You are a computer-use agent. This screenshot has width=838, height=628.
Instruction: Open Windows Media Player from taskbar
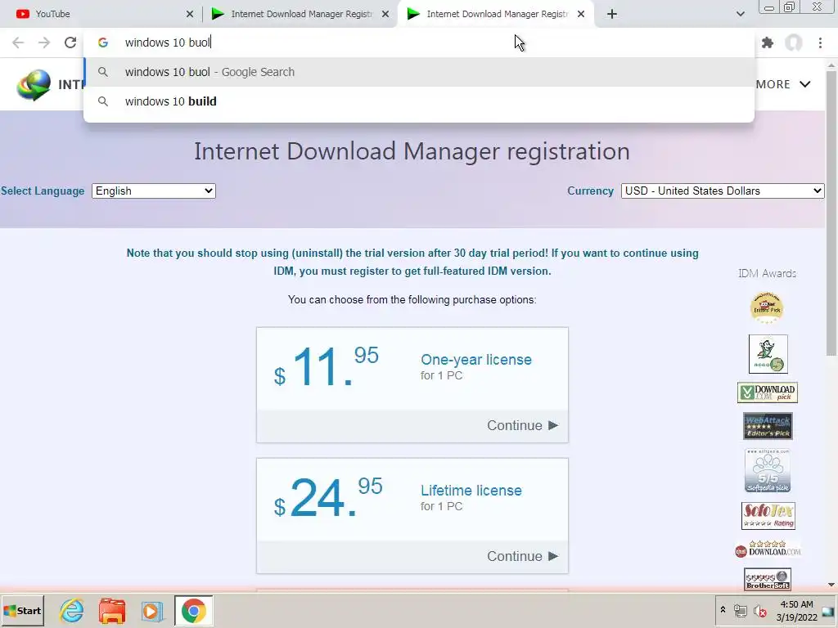[x=152, y=611]
